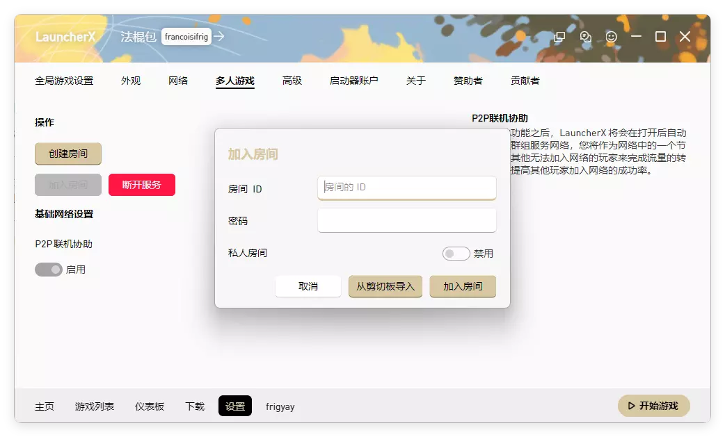This screenshot has width=725, height=437.
Task: Click the 法棍包 title text
Action: pyautogui.click(x=138, y=36)
